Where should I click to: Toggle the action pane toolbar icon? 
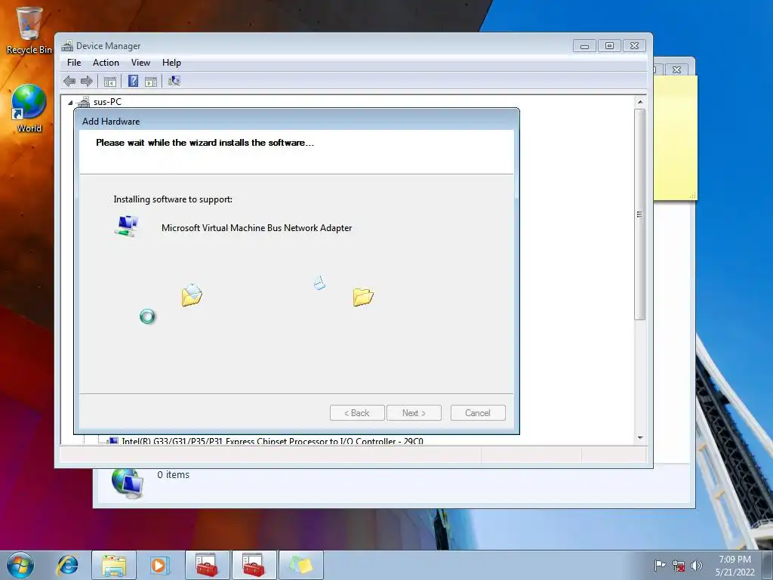click(x=151, y=82)
